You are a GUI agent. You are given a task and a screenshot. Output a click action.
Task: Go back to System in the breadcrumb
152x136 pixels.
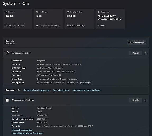point(10,3)
